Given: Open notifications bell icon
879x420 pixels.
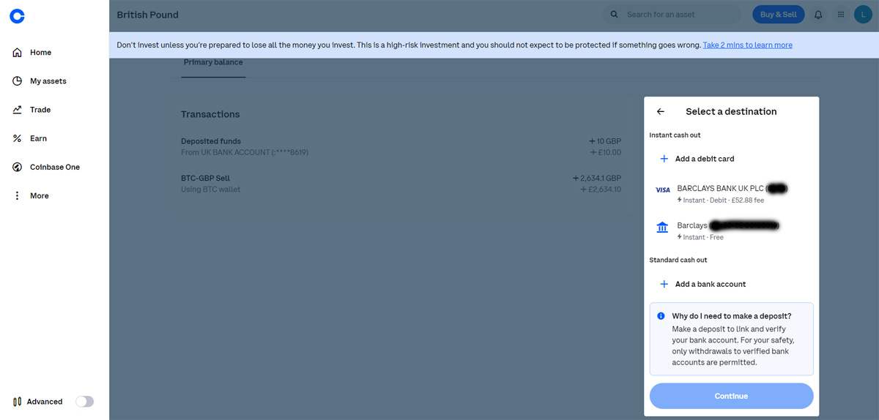Looking at the screenshot, I should (x=818, y=15).
